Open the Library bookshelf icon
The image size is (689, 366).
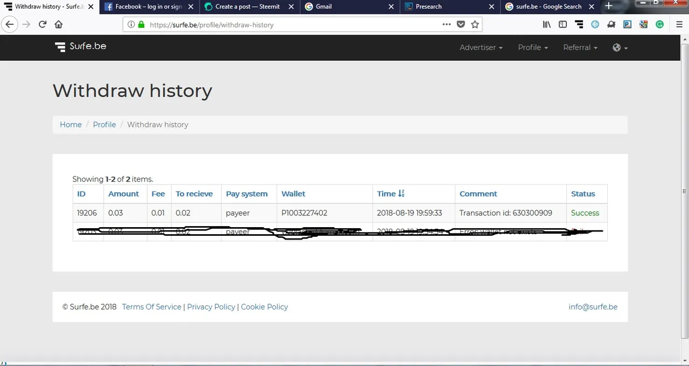546,24
